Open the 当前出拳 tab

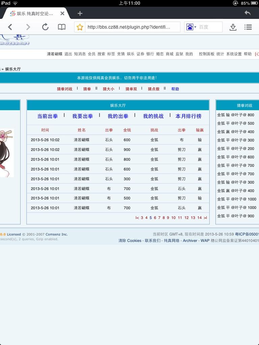coord(48,116)
